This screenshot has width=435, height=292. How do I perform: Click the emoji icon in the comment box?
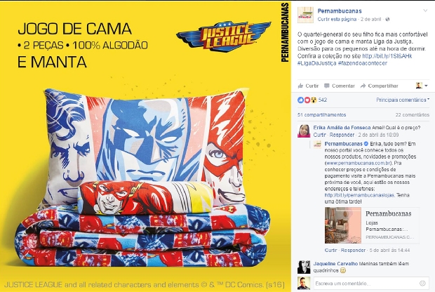(422, 284)
